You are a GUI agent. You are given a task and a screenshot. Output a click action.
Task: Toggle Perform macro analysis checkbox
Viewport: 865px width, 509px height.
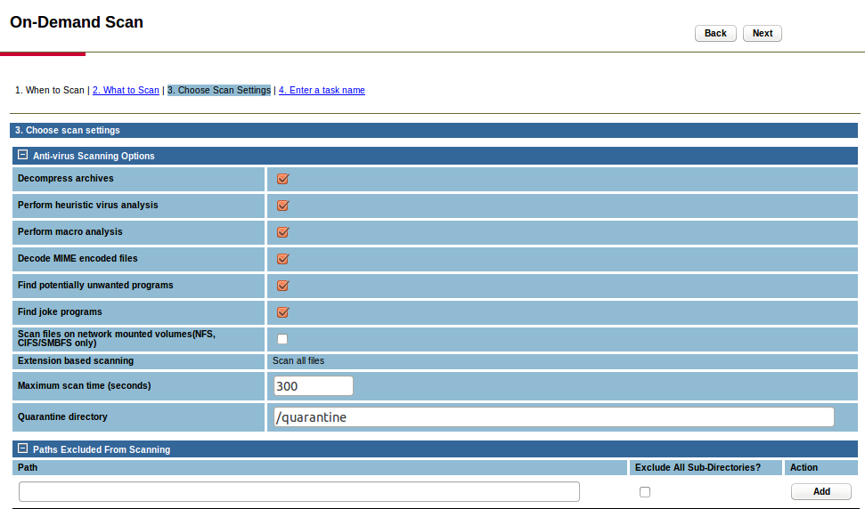283,232
